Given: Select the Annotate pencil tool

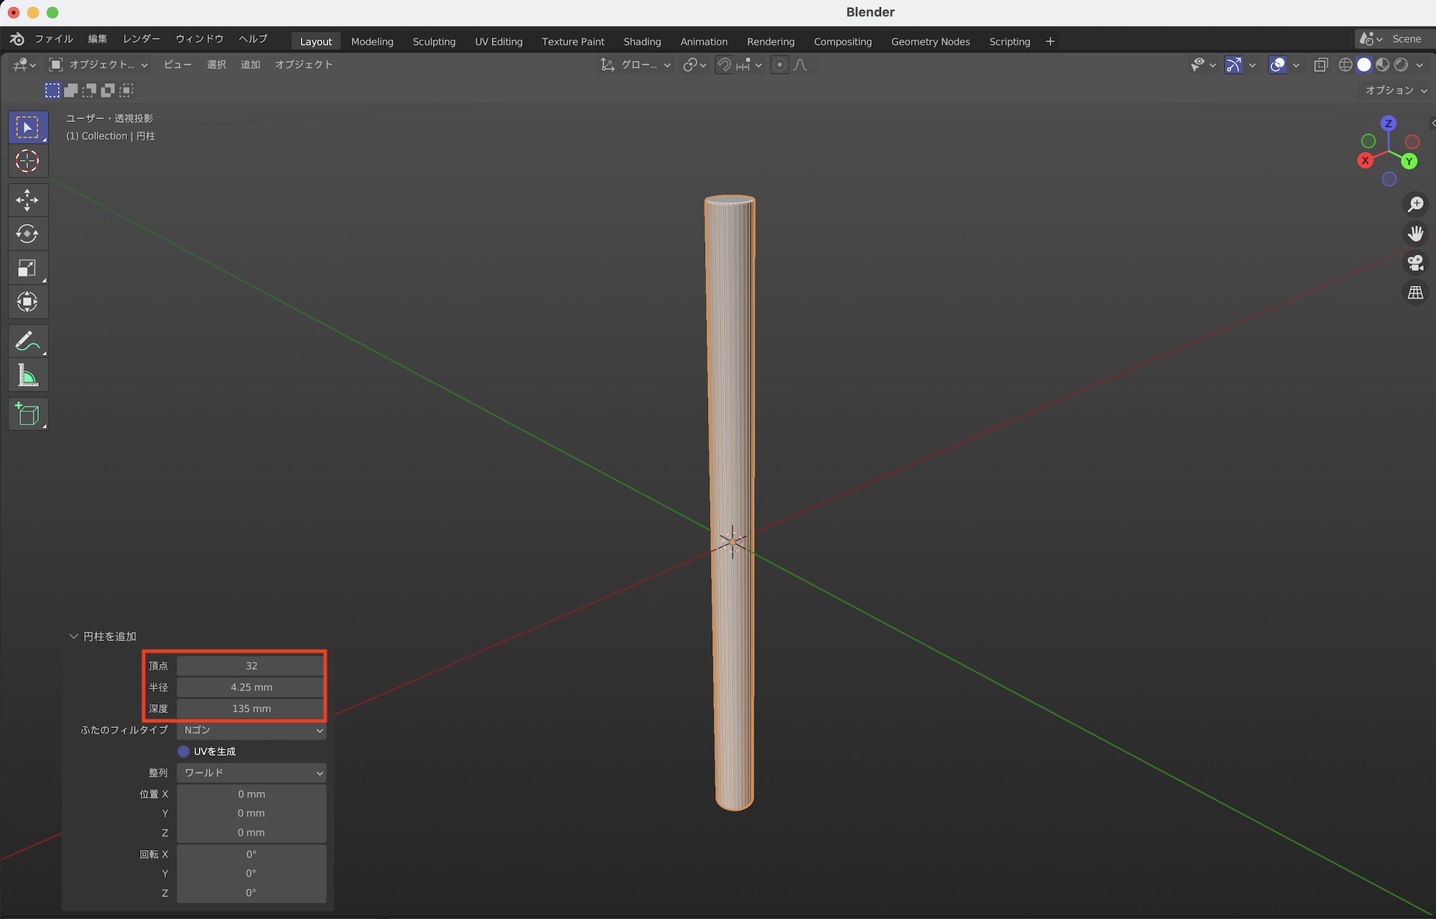Looking at the screenshot, I should 27,341.
